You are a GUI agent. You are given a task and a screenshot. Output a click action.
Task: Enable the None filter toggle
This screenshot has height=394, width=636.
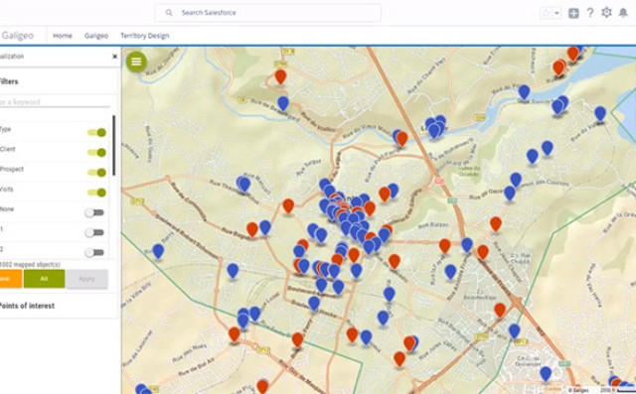(94, 212)
